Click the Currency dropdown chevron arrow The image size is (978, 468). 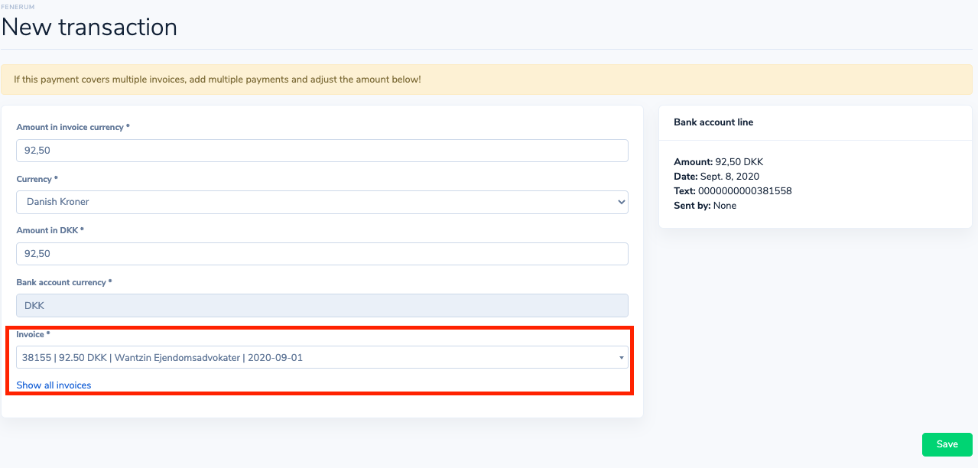[620, 203]
